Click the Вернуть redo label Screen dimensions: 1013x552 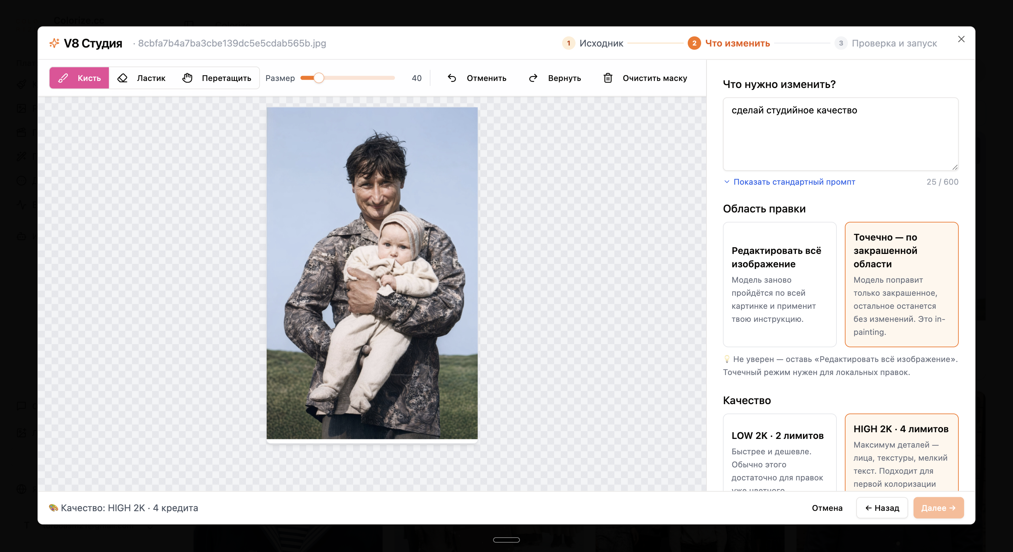[x=564, y=78]
